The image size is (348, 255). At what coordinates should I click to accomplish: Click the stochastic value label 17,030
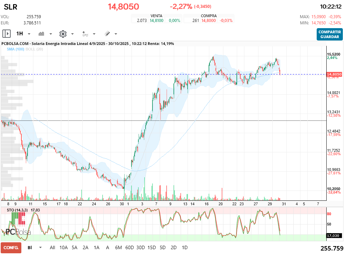pyautogui.click(x=333, y=235)
